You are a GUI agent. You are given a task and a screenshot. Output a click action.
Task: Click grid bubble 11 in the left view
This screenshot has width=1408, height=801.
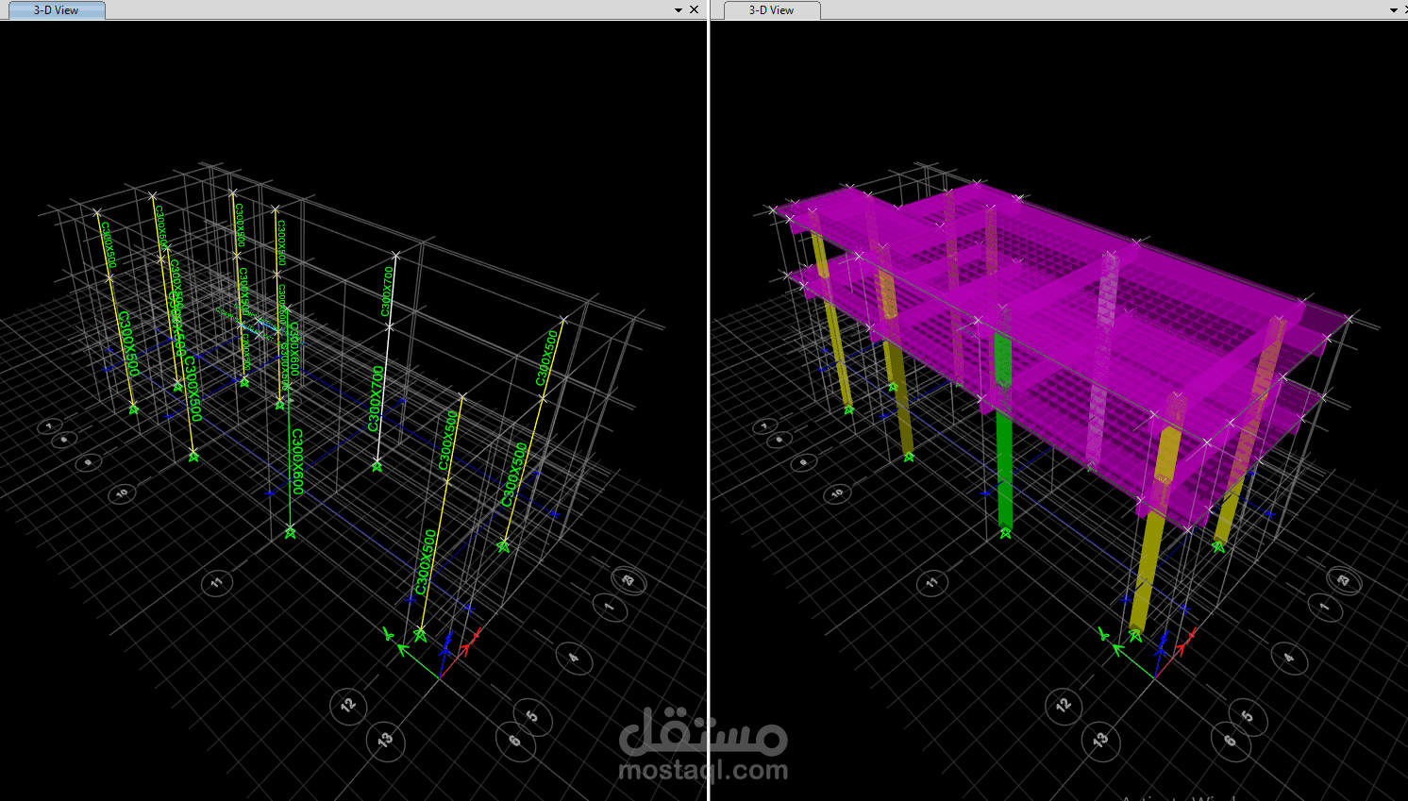click(x=217, y=583)
